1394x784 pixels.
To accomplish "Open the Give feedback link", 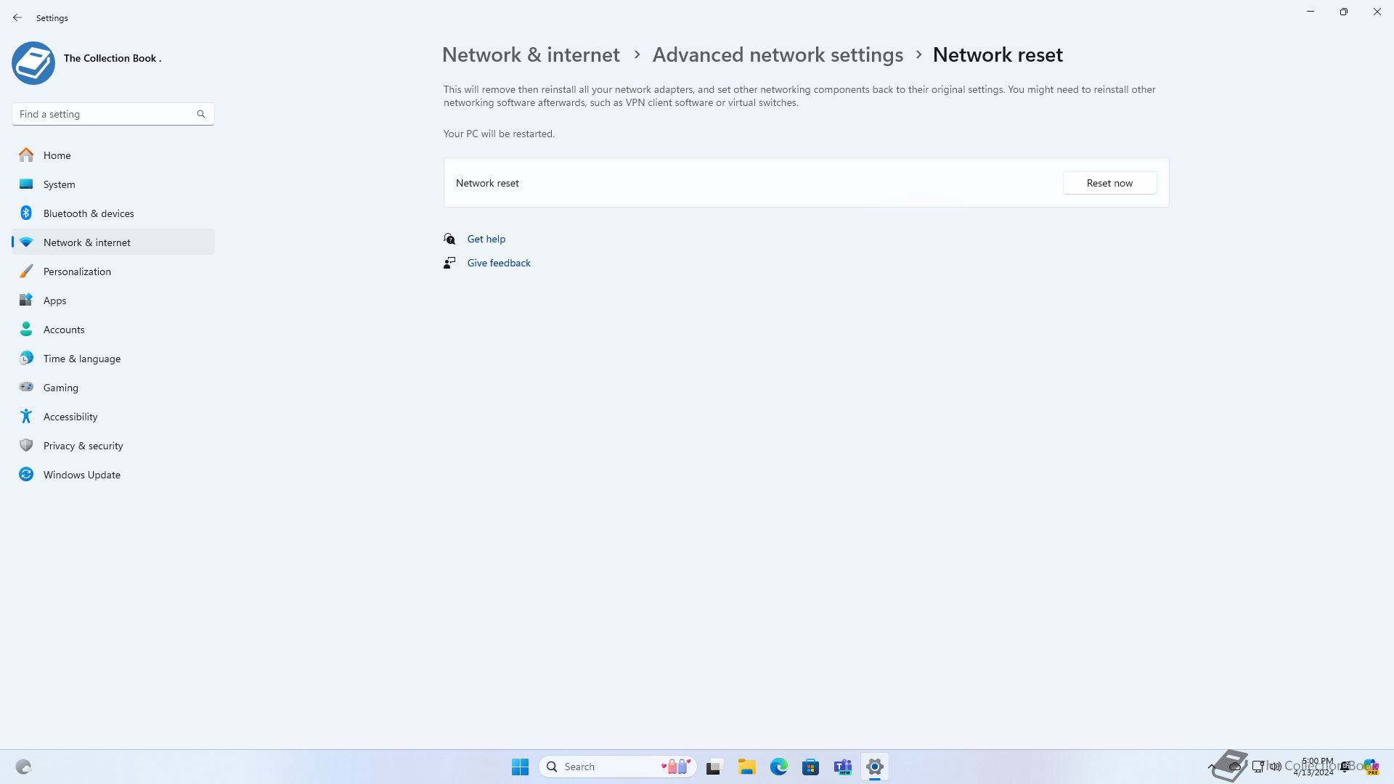I will pos(499,263).
